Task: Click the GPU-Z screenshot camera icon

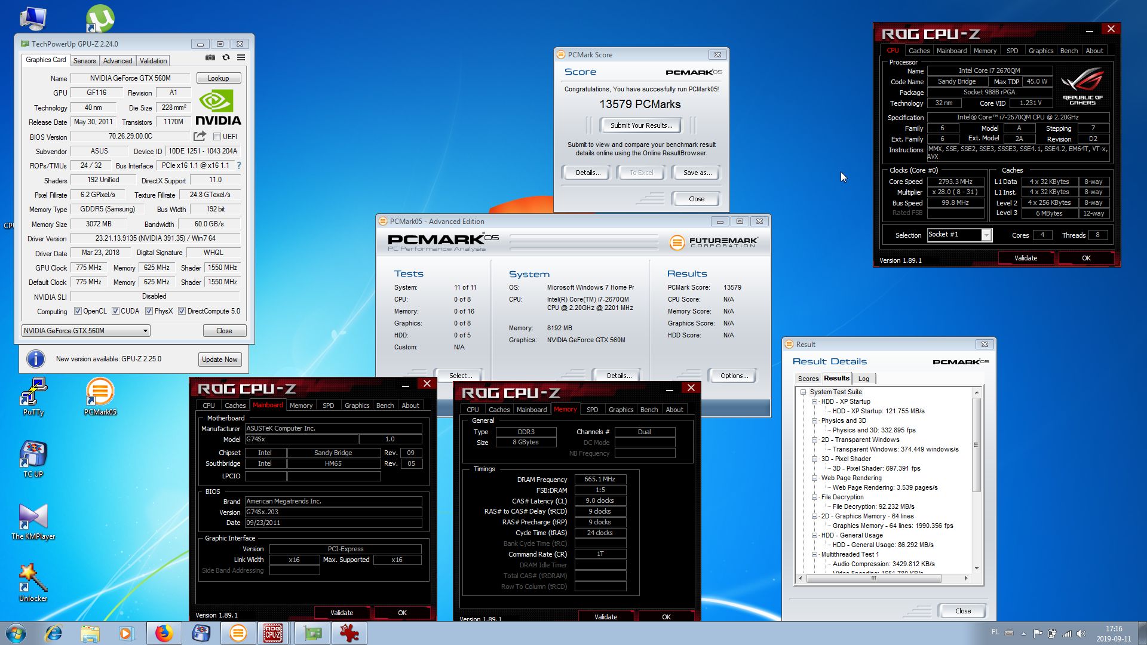Action: (210, 58)
